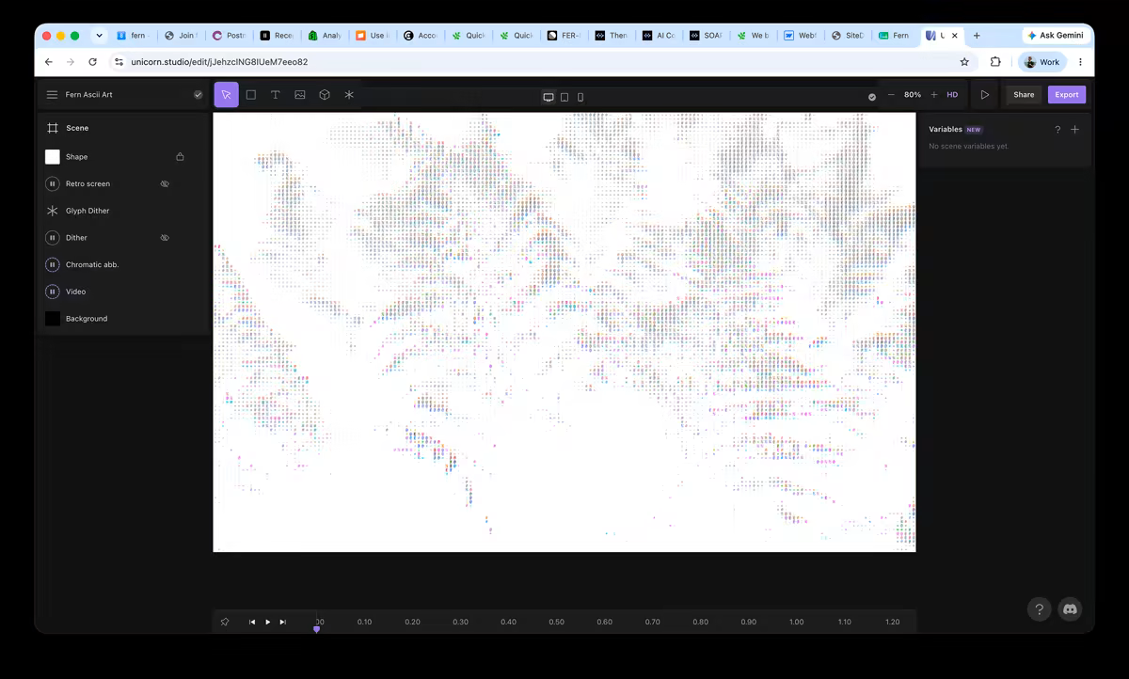This screenshot has width=1129, height=679.
Task: Open Variables help question mark
Action: pyautogui.click(x=1057, y=130)
